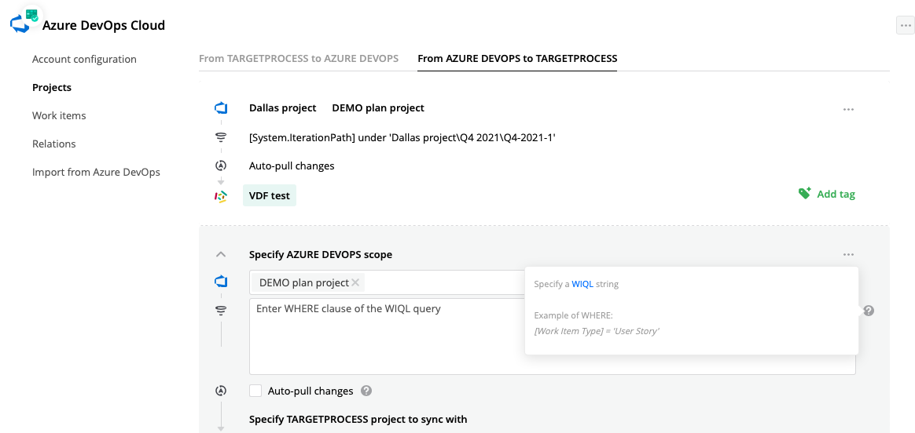Enable the Auto-pull changes checkbox
915x433 pixels.
point(255,391)
